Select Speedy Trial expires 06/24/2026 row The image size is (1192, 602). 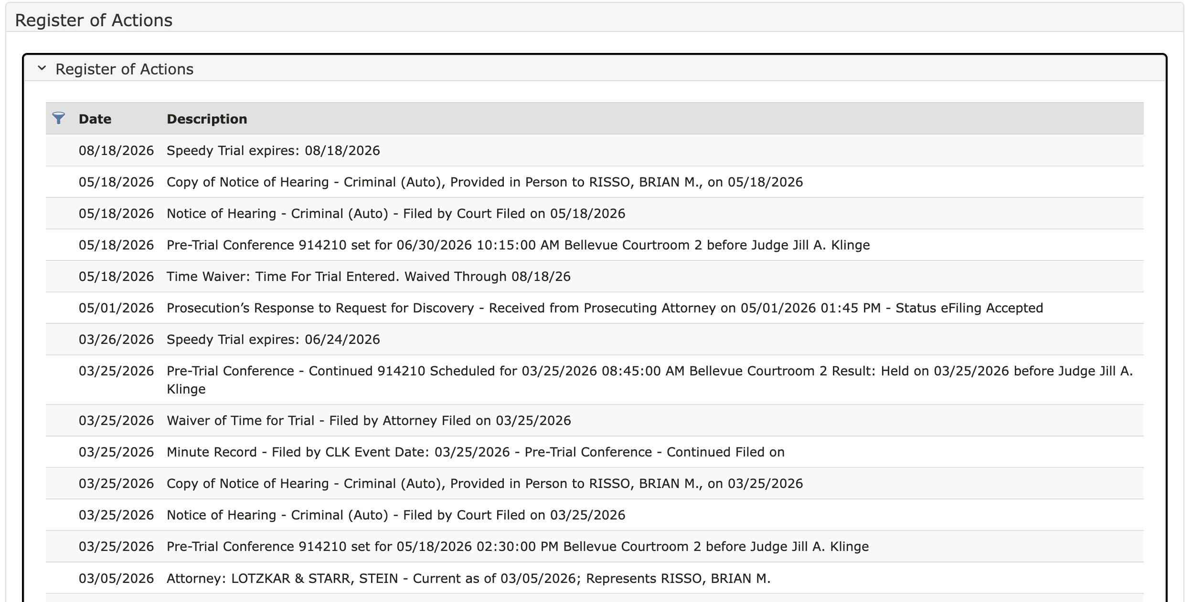click(x=595, y=339)
